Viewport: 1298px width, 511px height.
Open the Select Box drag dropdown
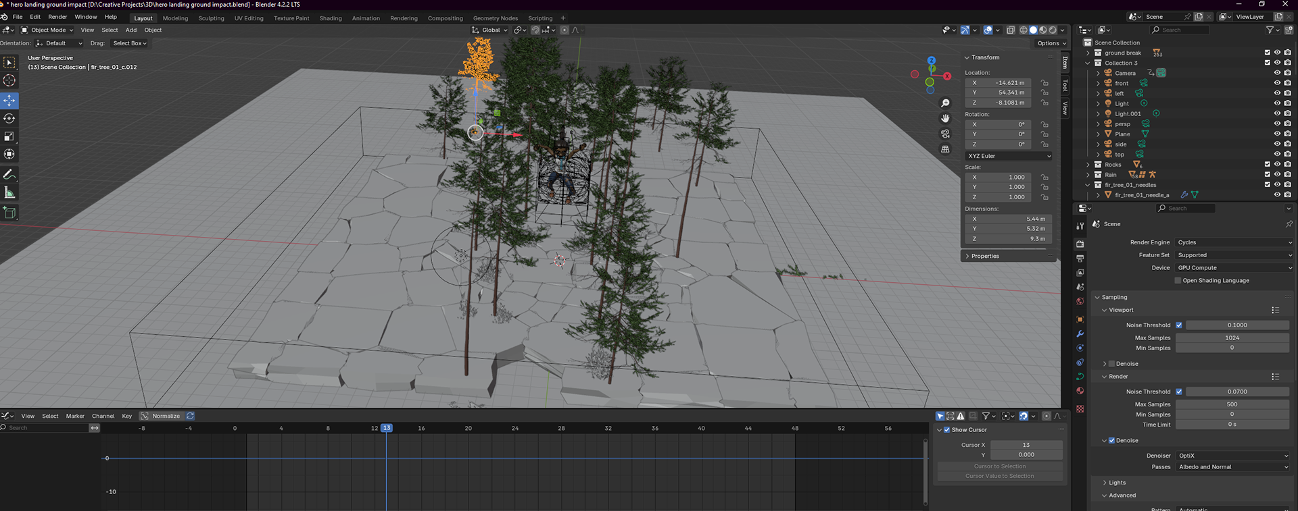[x=130, y=43]
